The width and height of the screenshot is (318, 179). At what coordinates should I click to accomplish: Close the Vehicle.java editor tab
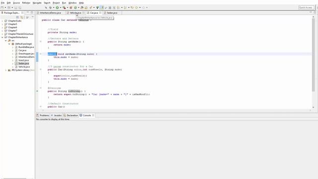pos(83,13)
